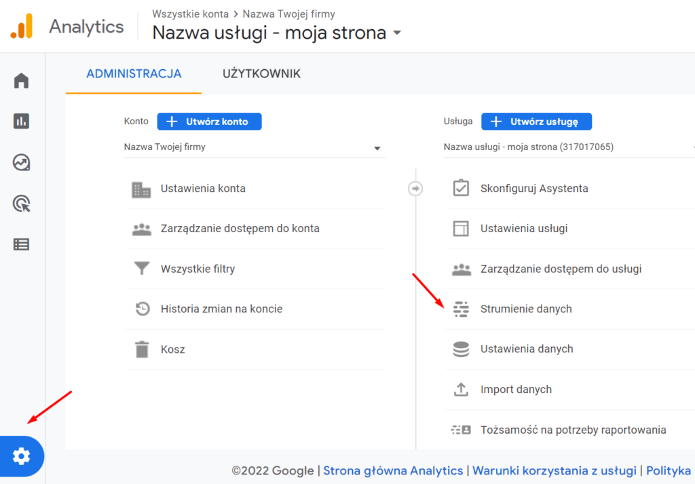Click the identity icon for Tożsamość raportowania
Viewport: 695px width, 484px height.
coord(461,430)
